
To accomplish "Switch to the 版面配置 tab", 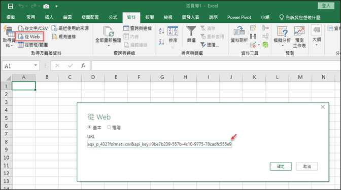I will click(90, 17).
